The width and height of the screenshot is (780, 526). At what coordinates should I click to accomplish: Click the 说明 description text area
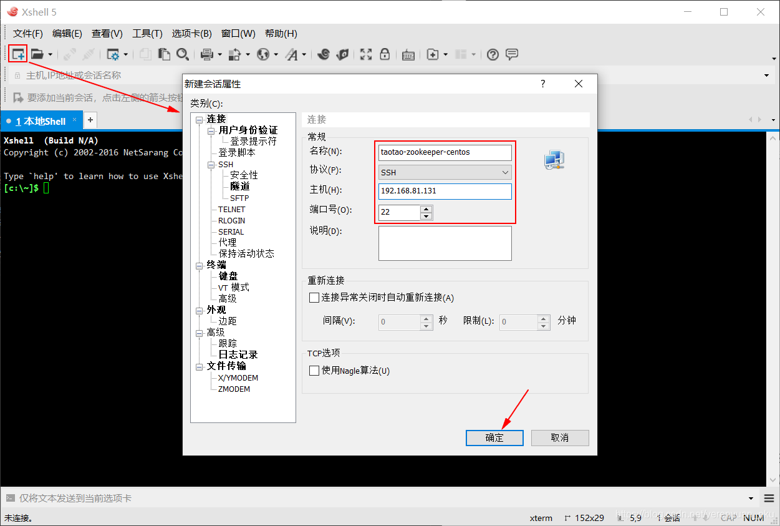pos(445,243)
